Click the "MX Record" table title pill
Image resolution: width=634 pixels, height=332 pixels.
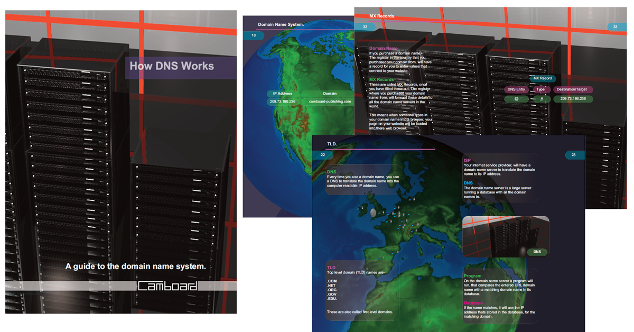click(542, 78)
